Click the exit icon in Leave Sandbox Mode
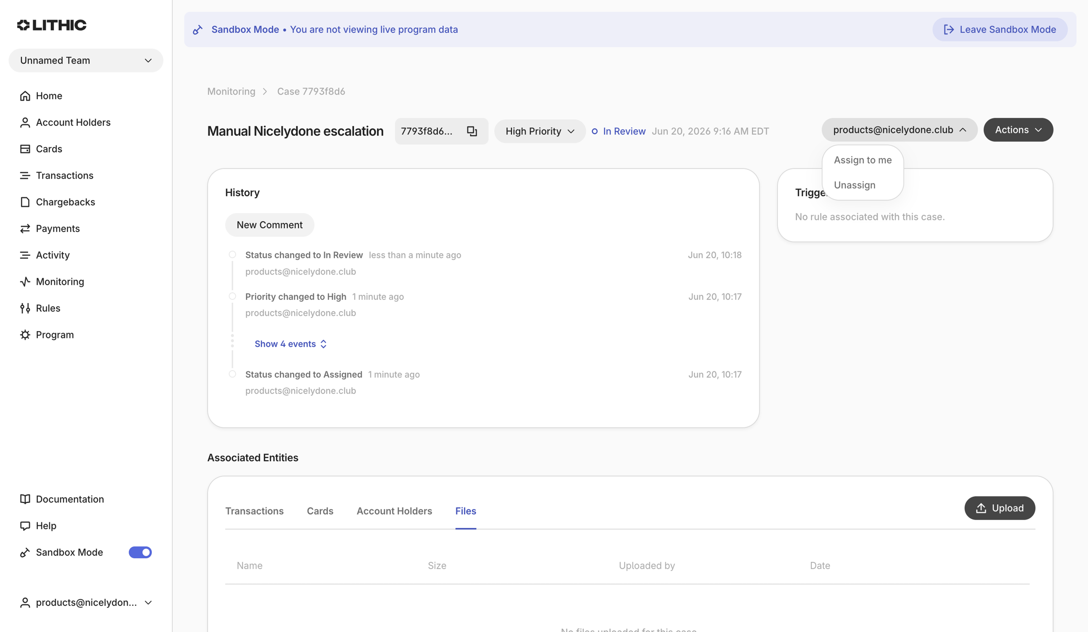This screenshot has height=632, width=1088. [949, 29]
